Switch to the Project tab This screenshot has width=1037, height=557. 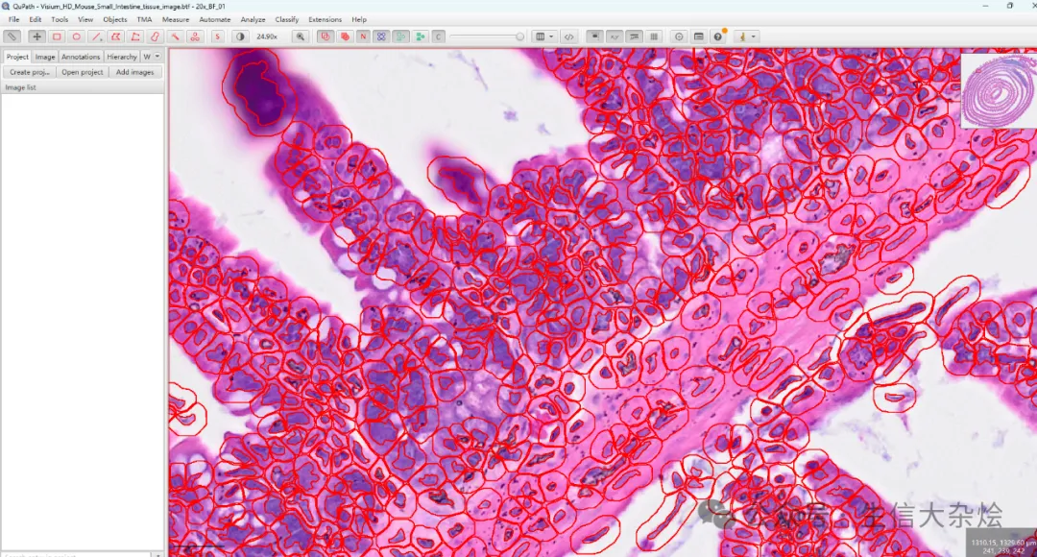(17, 57)
